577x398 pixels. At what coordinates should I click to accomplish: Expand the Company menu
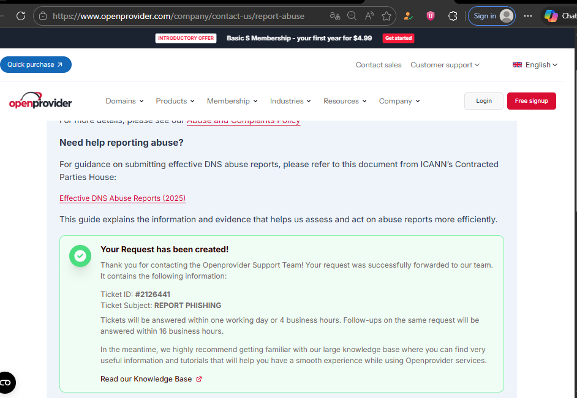(399, 101)
